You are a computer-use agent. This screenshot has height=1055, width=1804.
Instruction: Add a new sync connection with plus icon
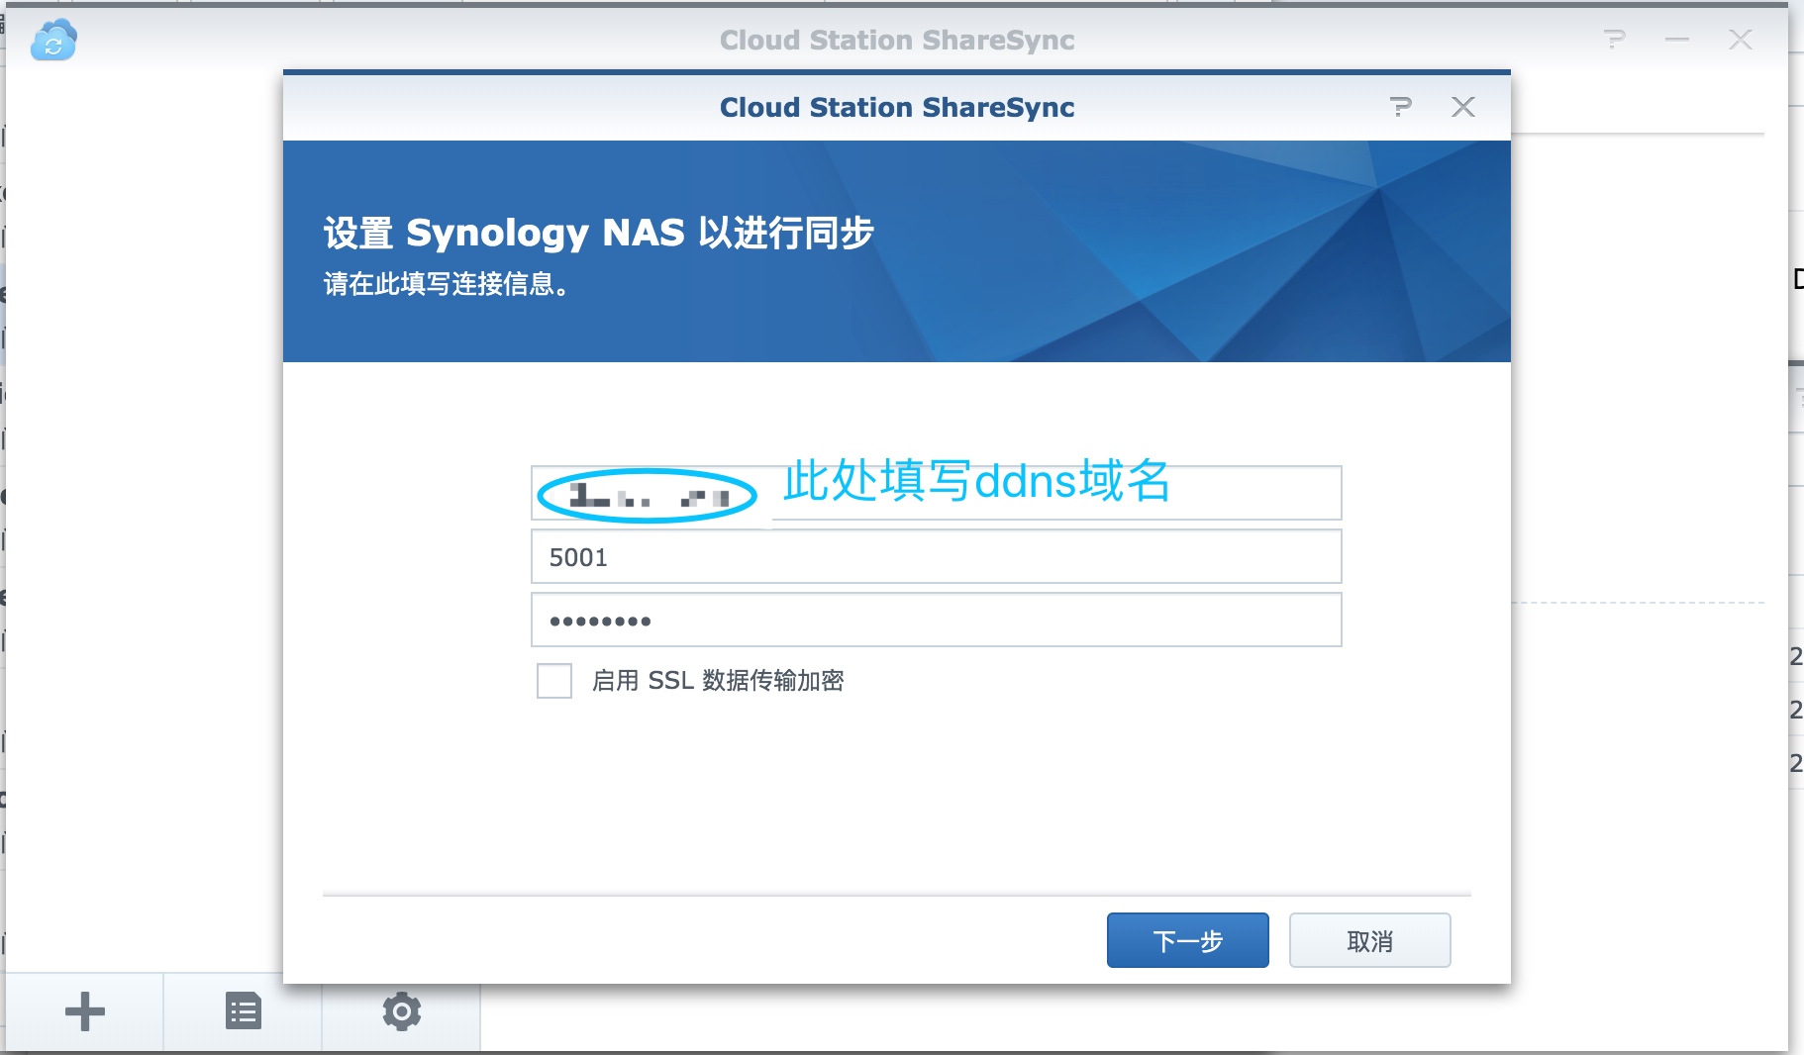(85, 1011)
